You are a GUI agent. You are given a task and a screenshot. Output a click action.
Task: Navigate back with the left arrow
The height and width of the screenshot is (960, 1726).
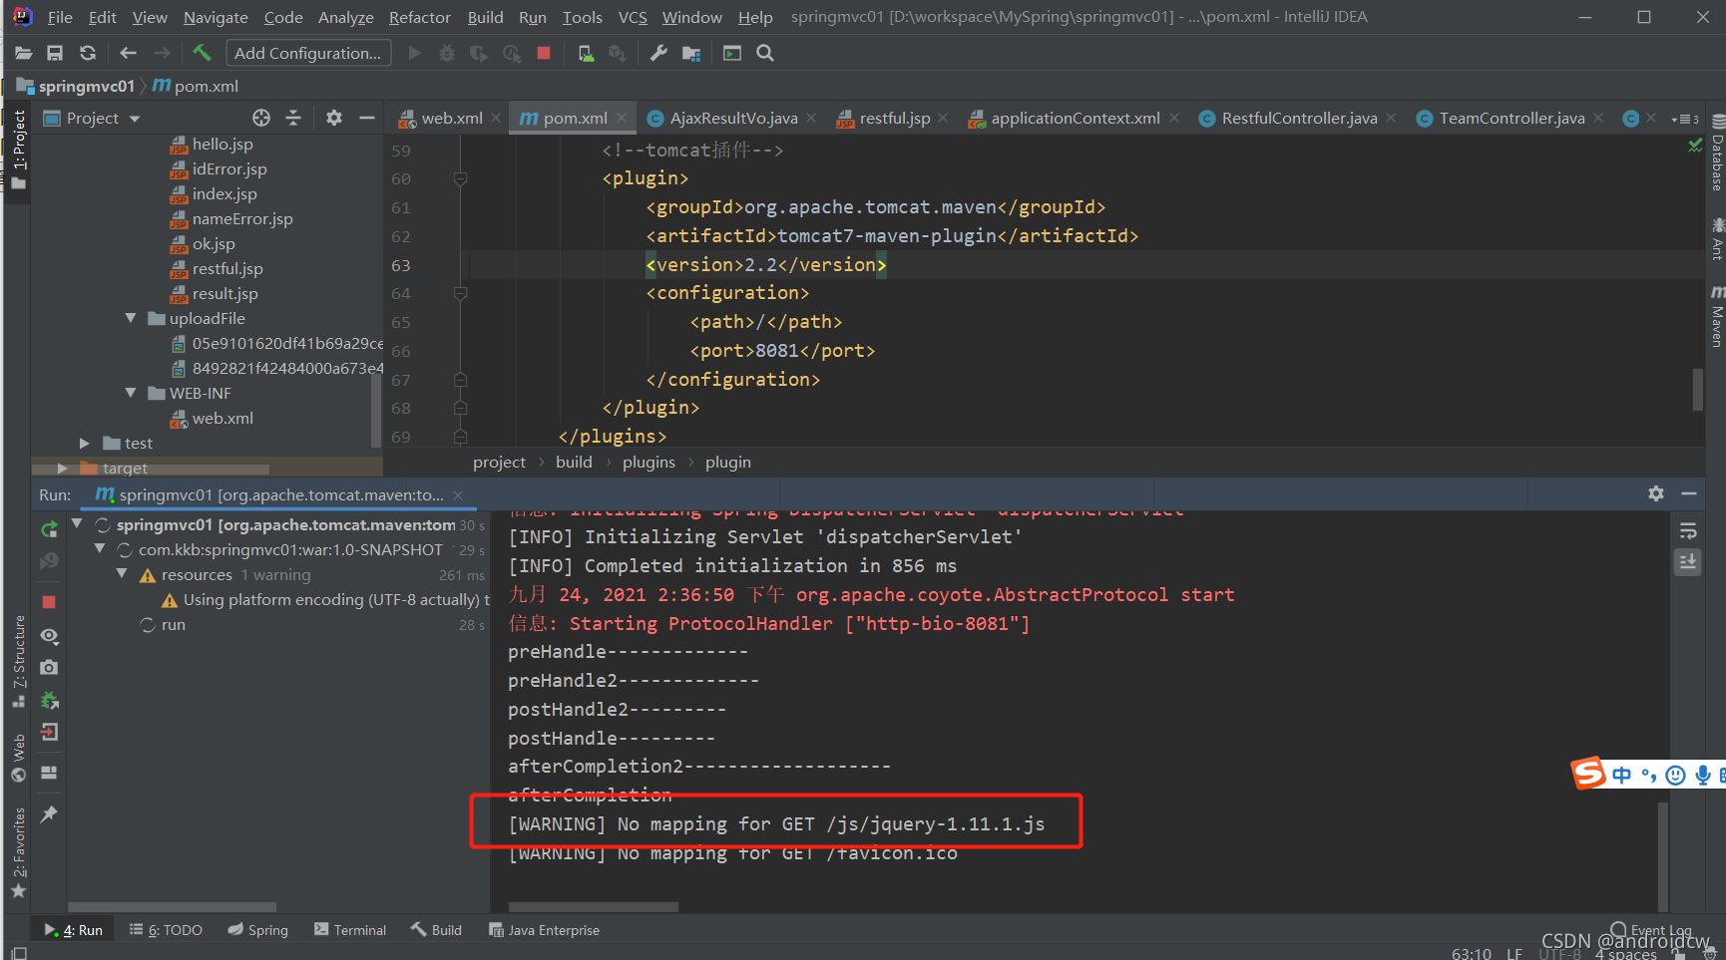coord(128,53)
